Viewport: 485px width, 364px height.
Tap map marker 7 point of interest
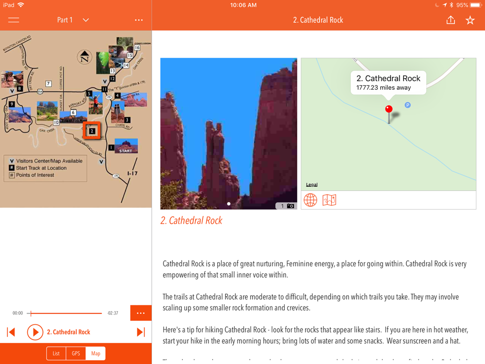[48, 83]
